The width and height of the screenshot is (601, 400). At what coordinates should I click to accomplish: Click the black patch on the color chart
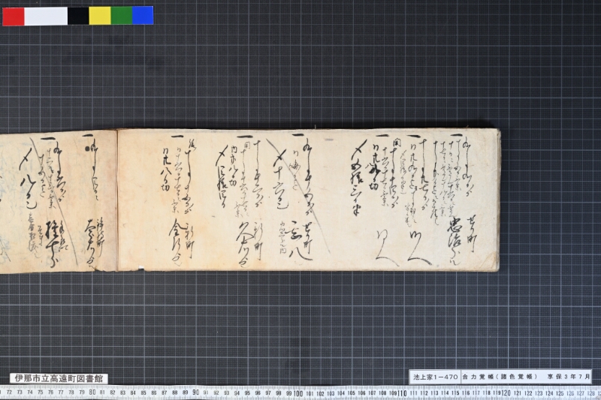tap(79, 16)
